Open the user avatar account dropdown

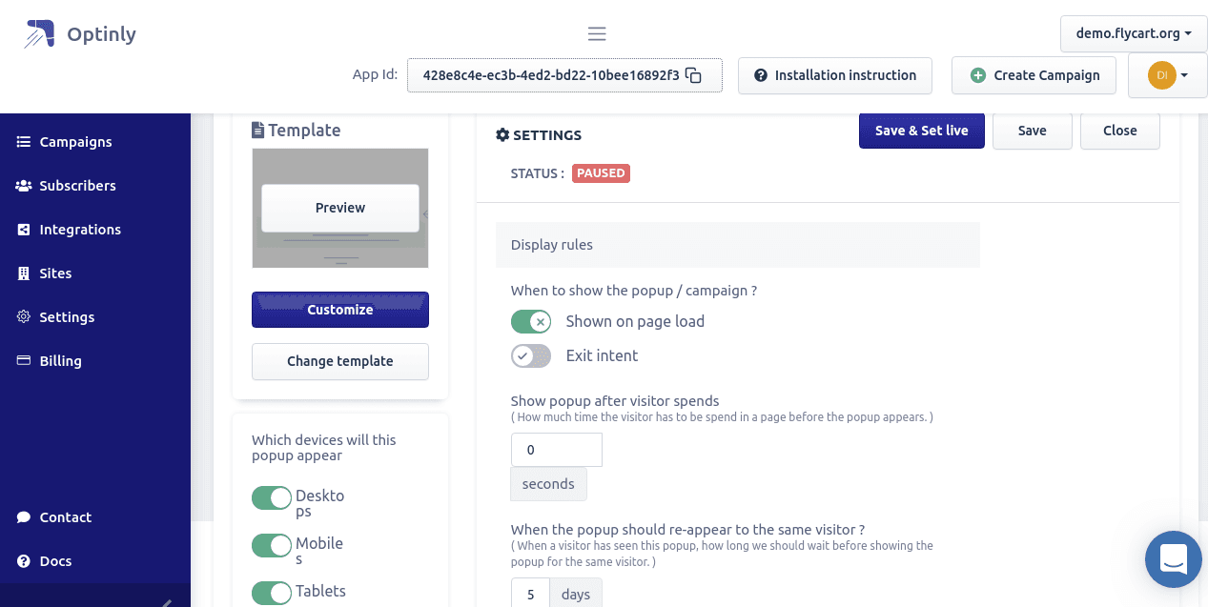(1167, 75)
